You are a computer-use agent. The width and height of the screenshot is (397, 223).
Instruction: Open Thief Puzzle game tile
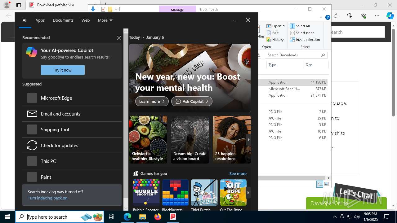204,195
